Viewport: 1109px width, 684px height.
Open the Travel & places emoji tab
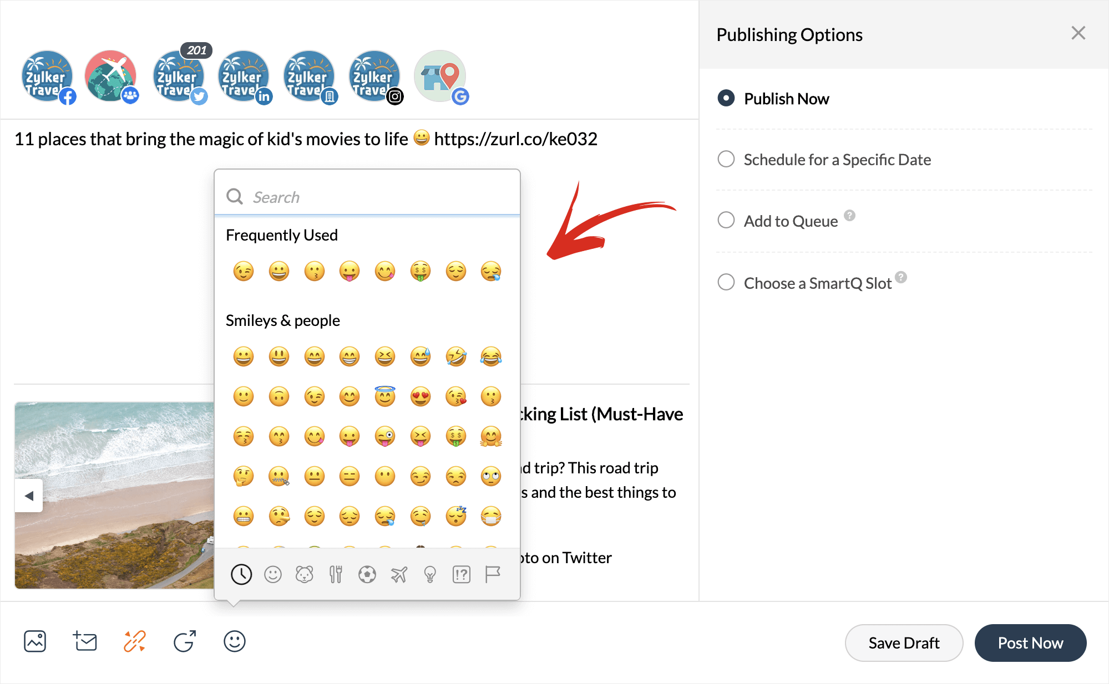pyautogui.click(x=399, y=574)
